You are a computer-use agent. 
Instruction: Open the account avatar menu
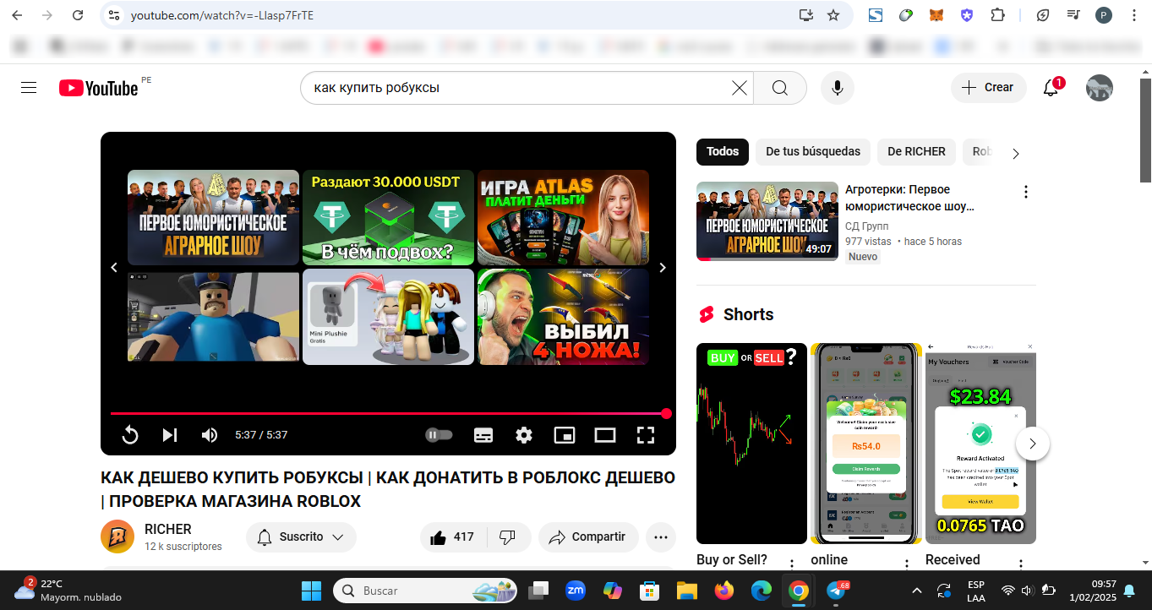coord(1100,88)
